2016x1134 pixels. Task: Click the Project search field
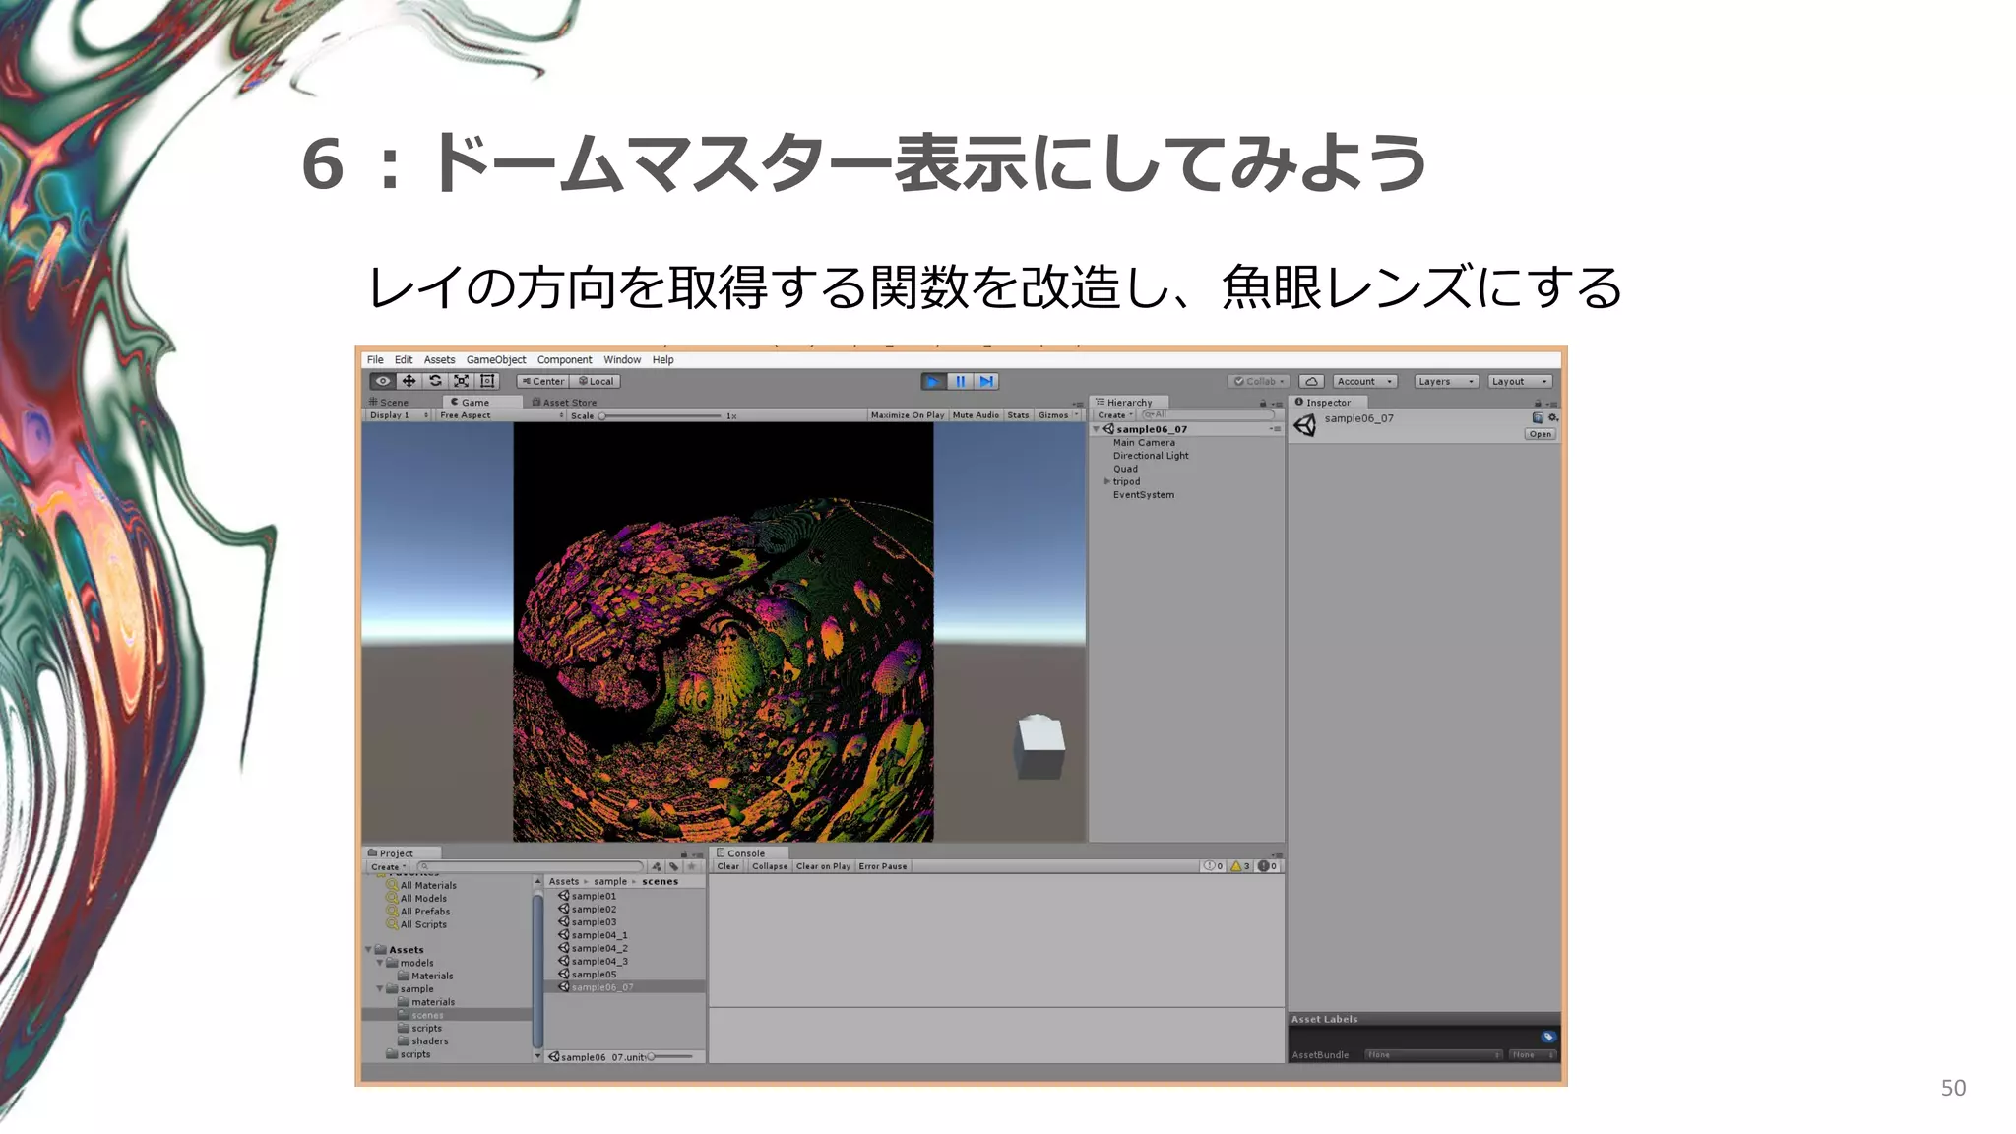pos(532,867)
